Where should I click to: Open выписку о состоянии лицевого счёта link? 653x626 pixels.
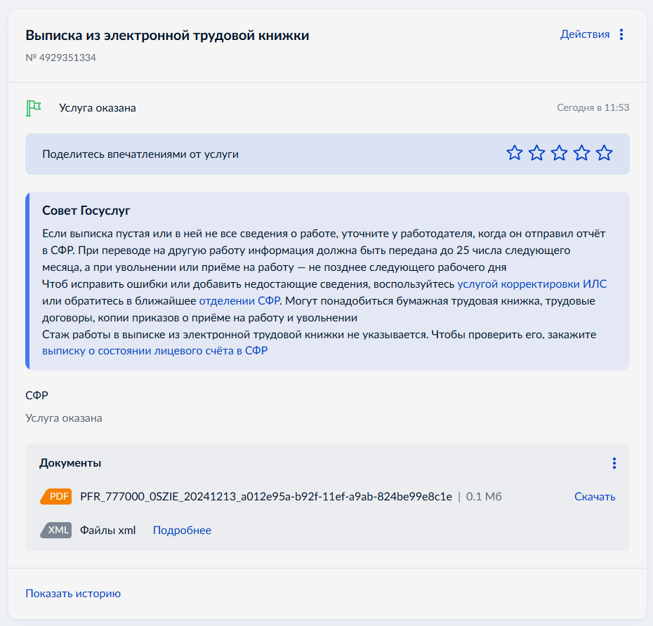(x=155, y=351)
